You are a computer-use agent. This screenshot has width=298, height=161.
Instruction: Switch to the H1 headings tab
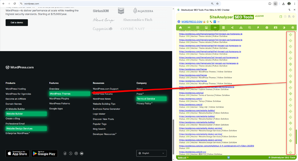(189, 28)
